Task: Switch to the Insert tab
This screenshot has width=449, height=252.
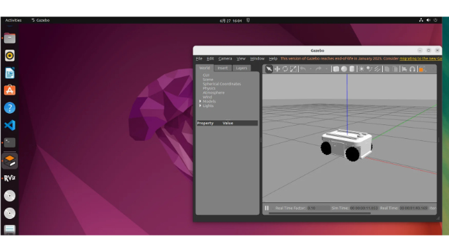Action: pos(223,68)
